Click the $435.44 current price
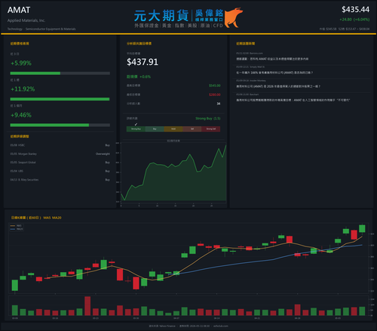Screen dimensions: 377x331 click(355, 10)
